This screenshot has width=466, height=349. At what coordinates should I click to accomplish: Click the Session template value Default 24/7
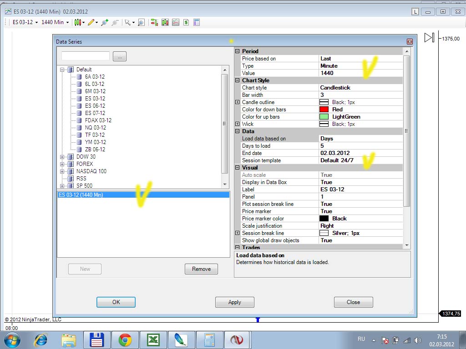point(361,160)
